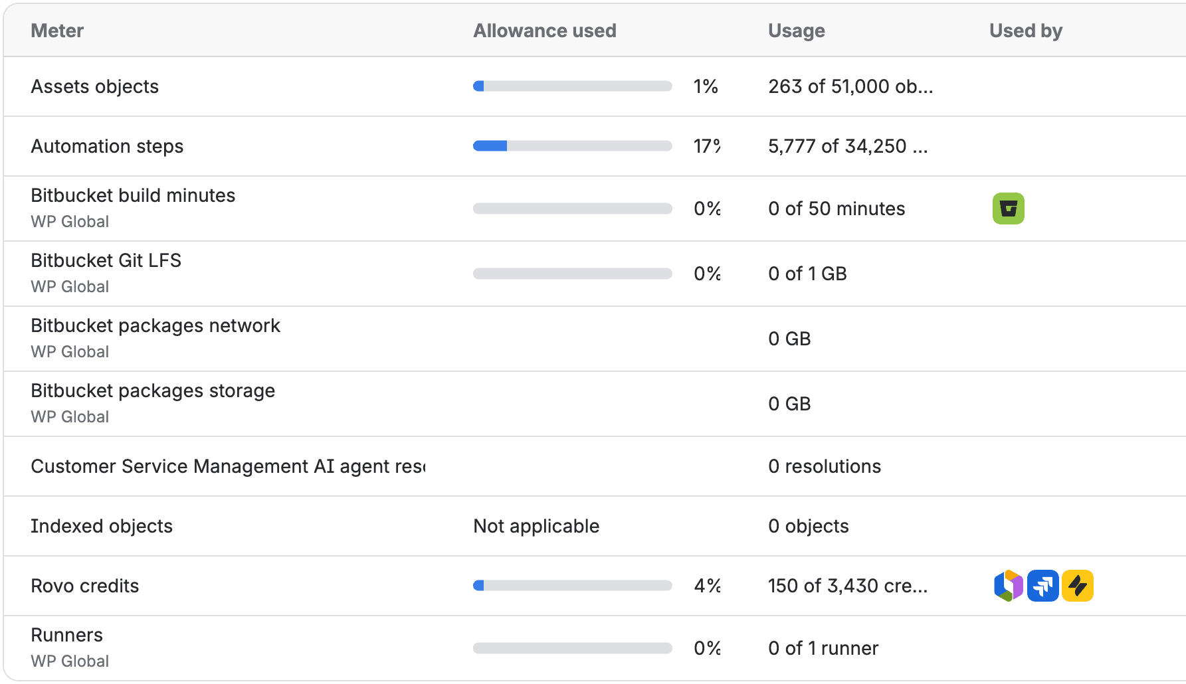The height and width of the screenshot is (684, 1186).
Task: Click '0 GB' for Bitbucket packages storage
Action: click(x=789, y=404)
